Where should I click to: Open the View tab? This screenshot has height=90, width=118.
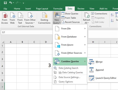(x=92, y=9)
